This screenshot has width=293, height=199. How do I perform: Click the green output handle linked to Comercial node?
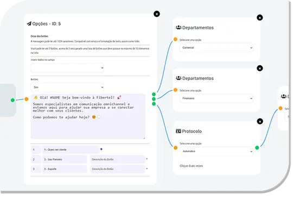click(x=154, y=94)
